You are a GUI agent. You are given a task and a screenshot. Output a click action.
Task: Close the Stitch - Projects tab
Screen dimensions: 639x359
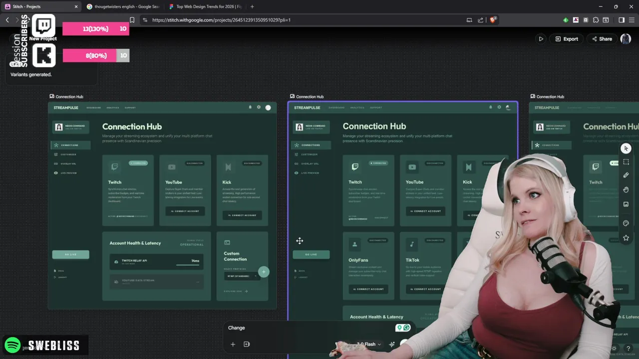click(x=76, y=6)
